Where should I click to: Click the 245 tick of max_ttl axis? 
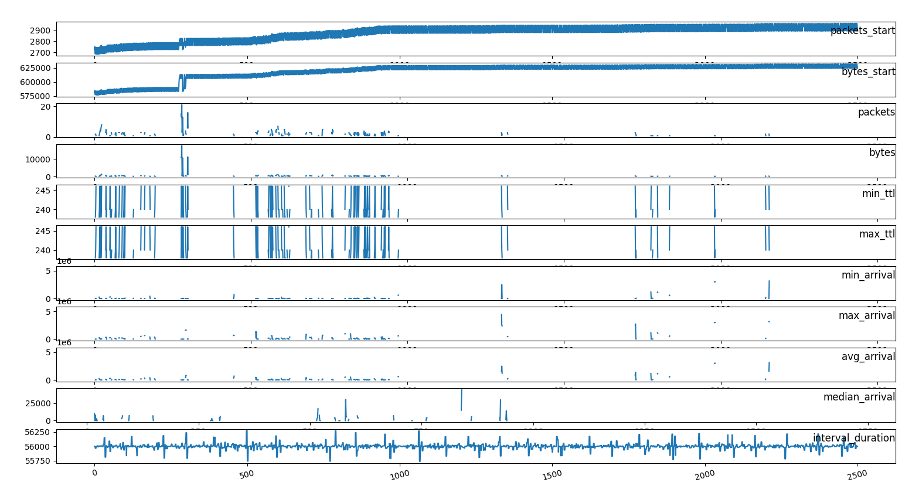[45, 231]
